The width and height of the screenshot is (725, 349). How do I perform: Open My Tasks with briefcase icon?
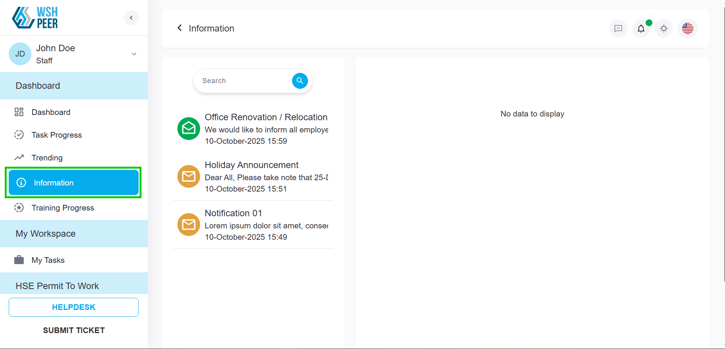point(48,260)
